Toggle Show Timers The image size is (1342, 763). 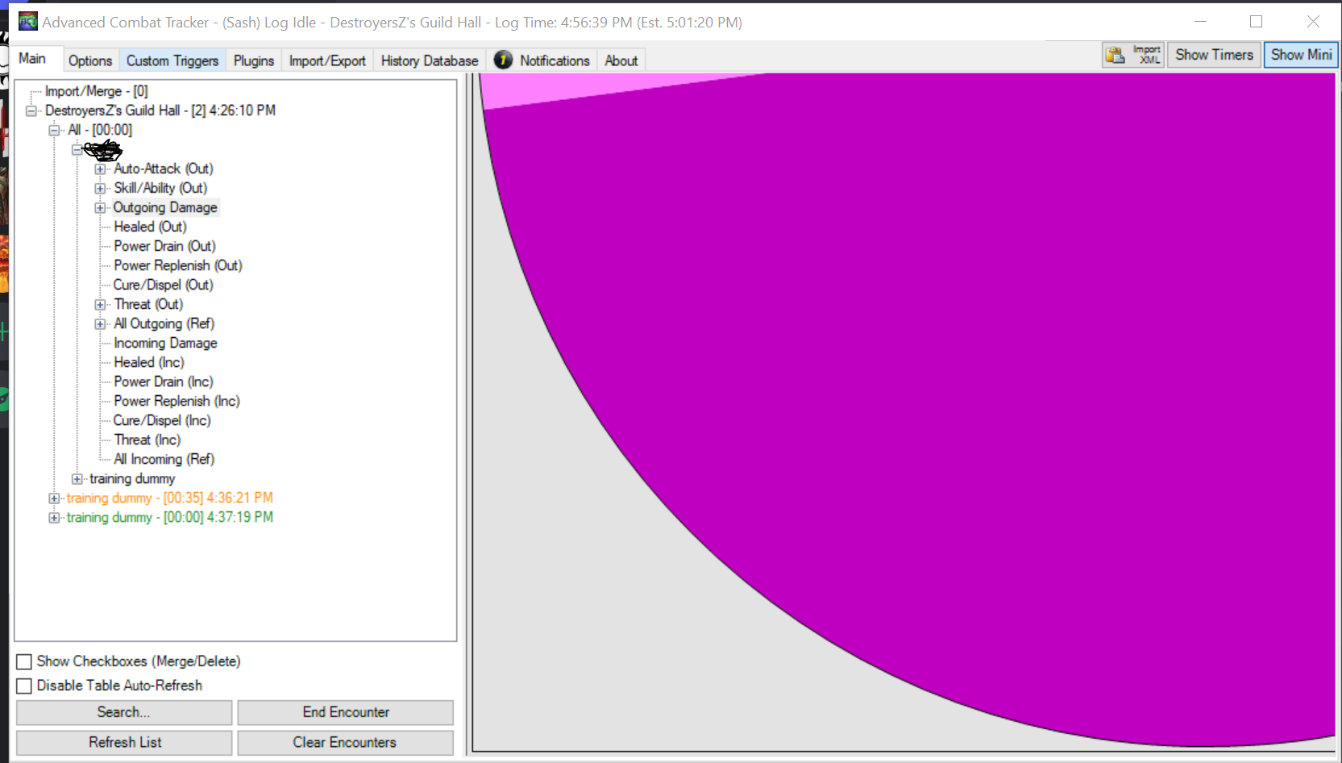coord(1214,55)
